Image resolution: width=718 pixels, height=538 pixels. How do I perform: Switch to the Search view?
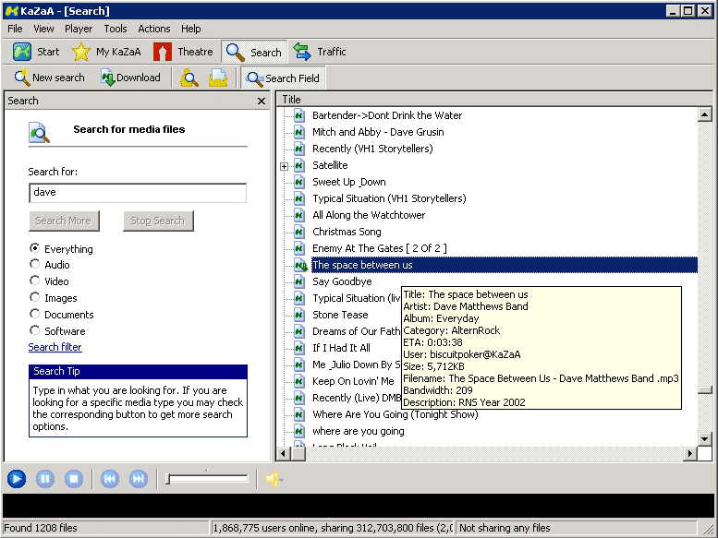coord(255,52)
